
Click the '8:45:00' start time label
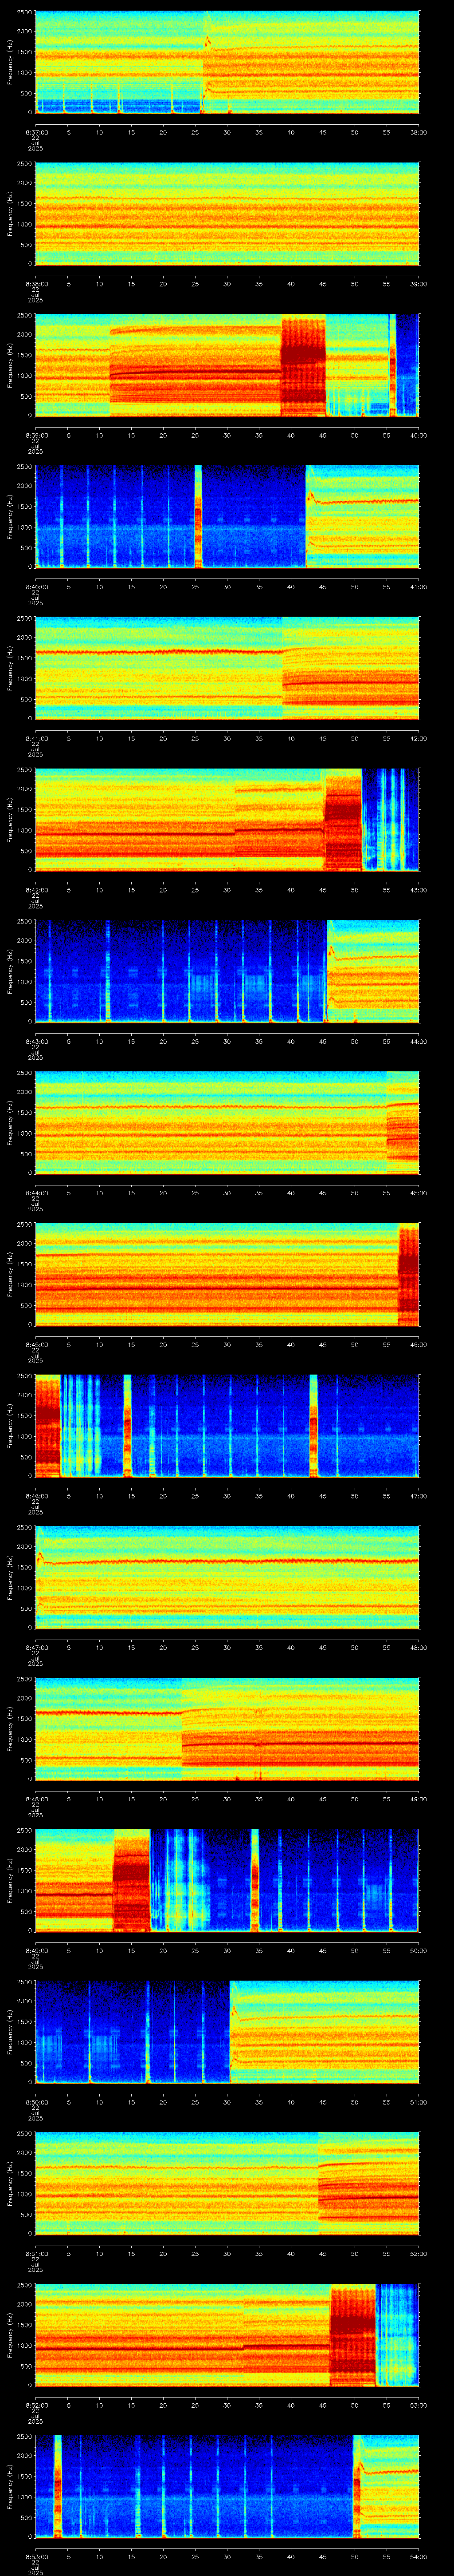36,1344
